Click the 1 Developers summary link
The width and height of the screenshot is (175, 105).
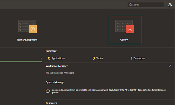pos(138,58)
